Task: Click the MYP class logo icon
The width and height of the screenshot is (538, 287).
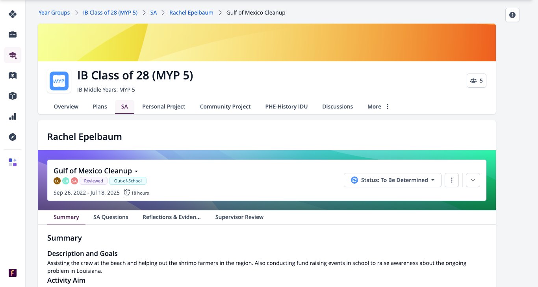Action: pos(59,81)
